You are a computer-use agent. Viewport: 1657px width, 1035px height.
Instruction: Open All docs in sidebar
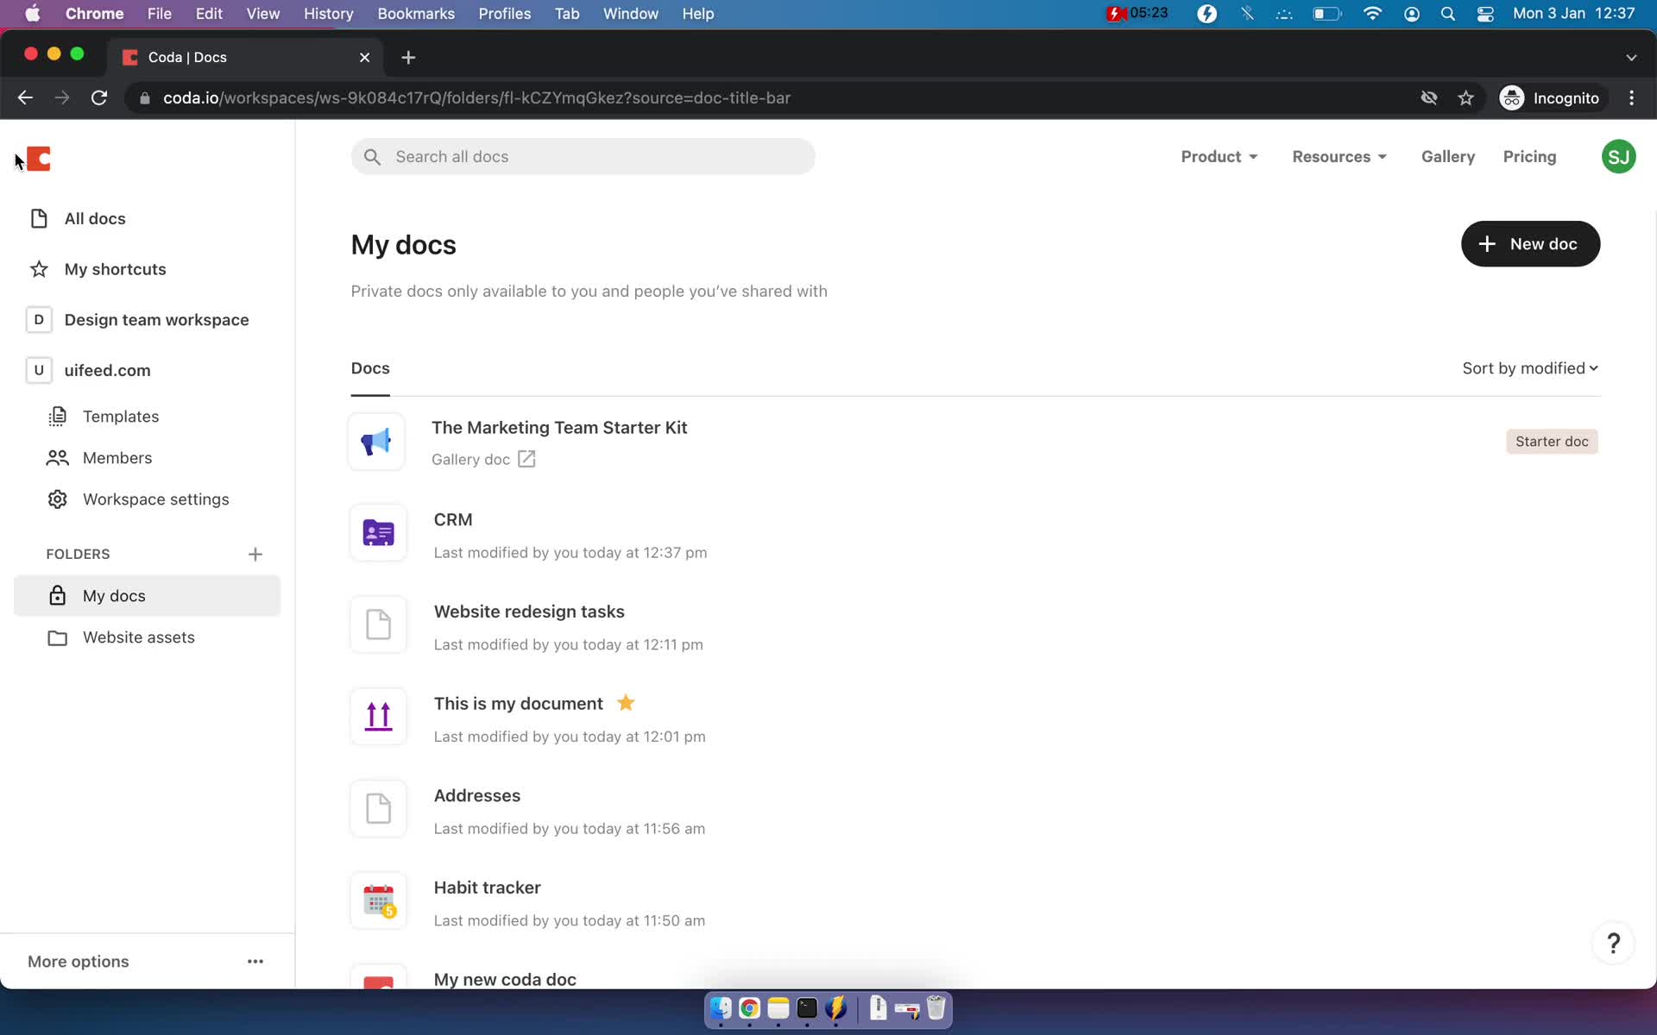click(x=95, y=218)
